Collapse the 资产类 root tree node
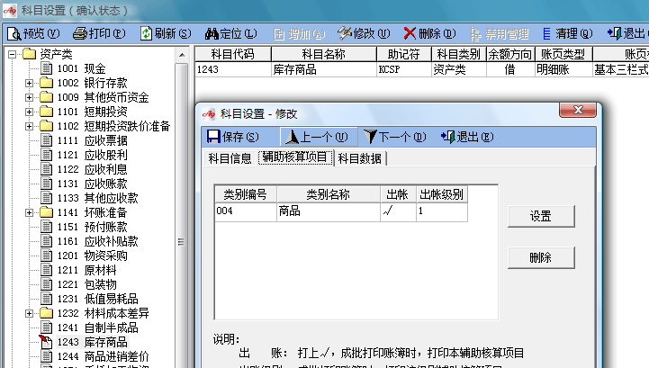 (x=14, y=55)
